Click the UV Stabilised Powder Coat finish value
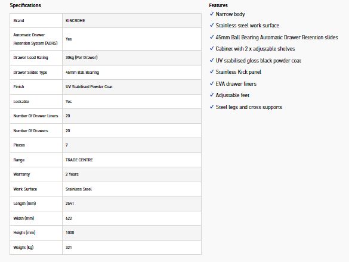 pos(89,87)
